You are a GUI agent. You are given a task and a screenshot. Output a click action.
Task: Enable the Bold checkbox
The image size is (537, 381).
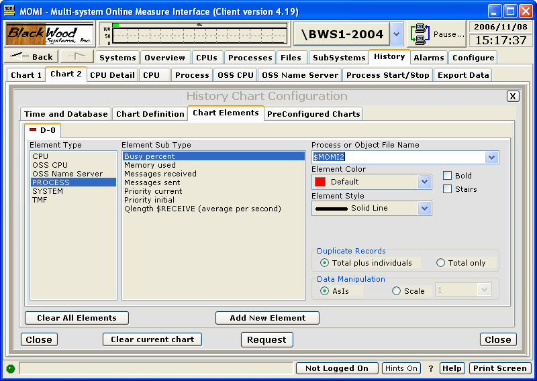point(447,176)
